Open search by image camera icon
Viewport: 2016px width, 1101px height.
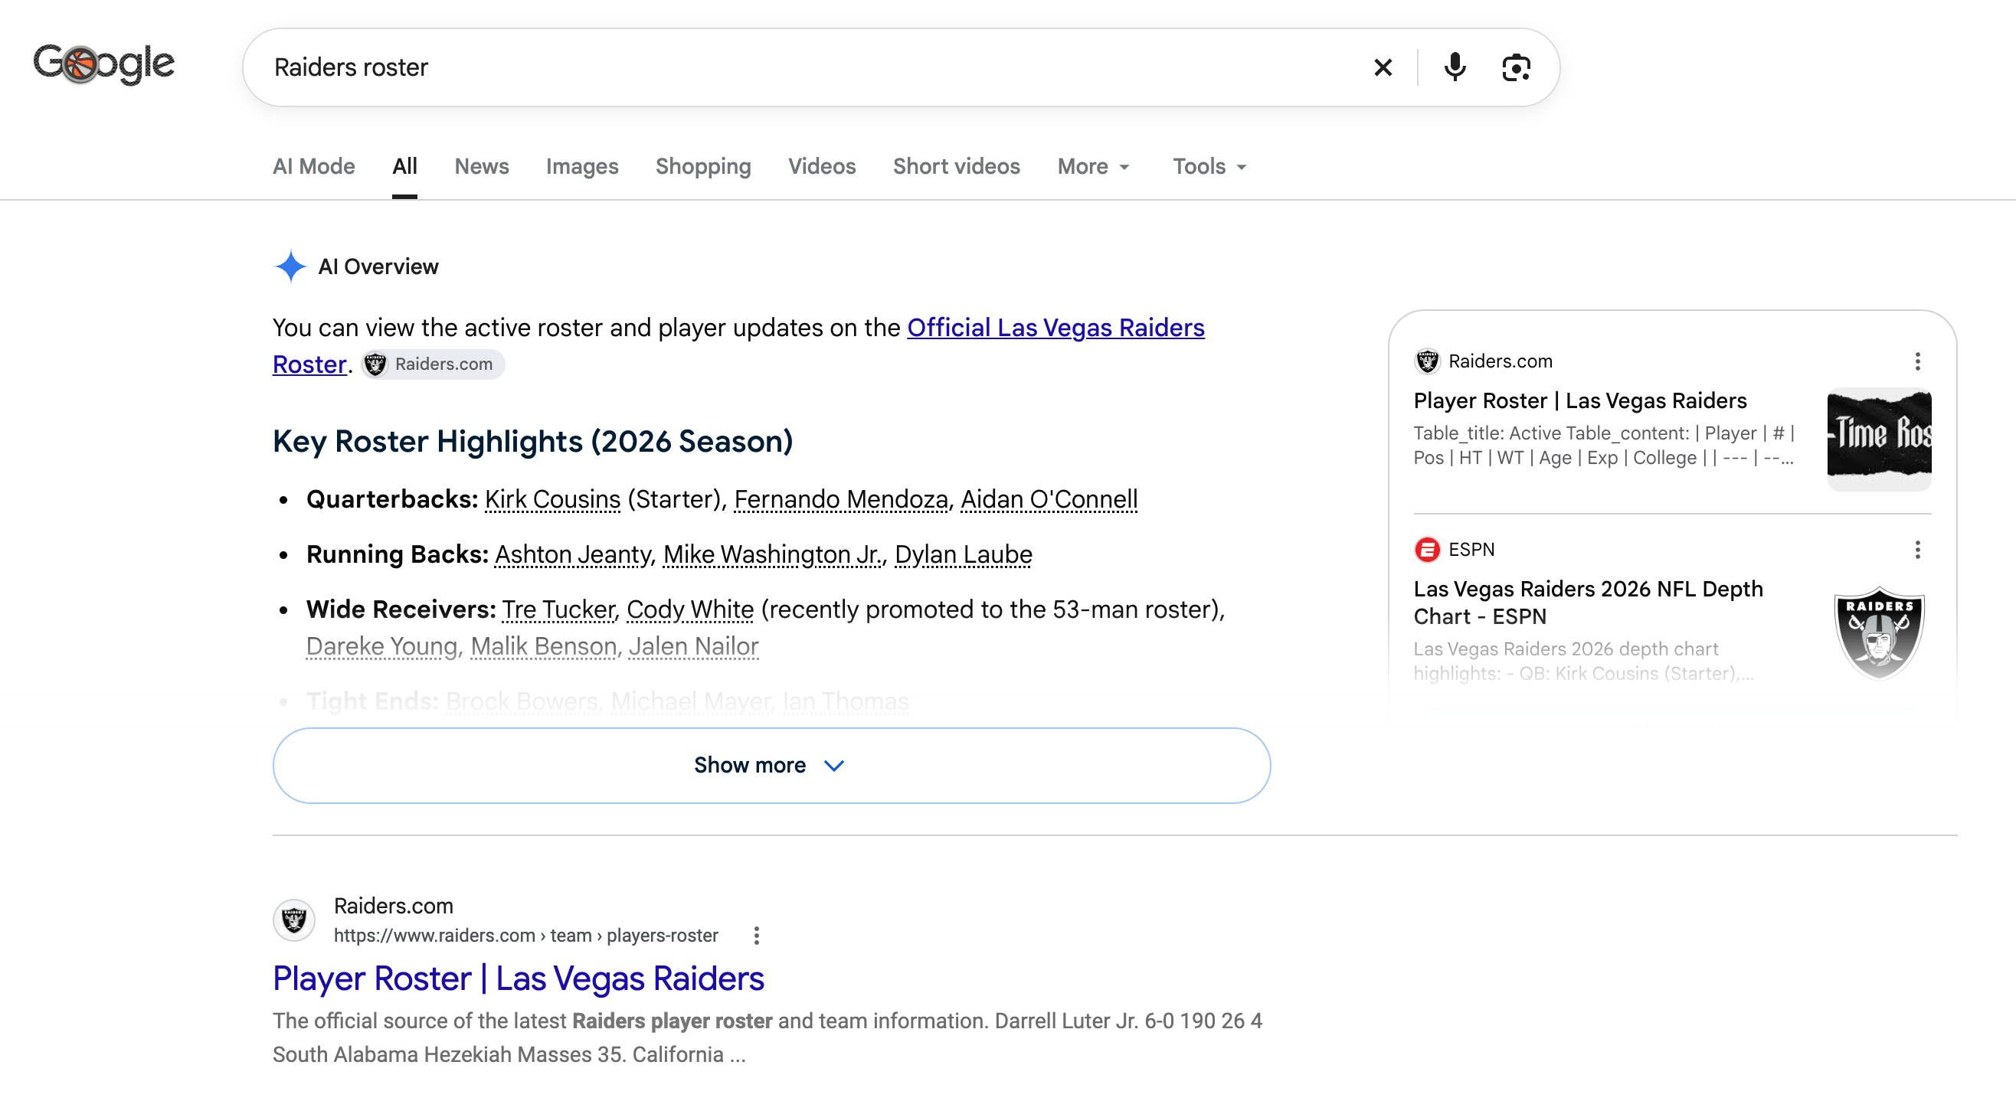(x=1516, y=68)
